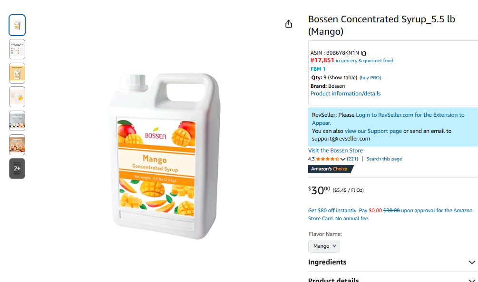Select the sixth thumbnail showing drinks
The height and width of the screenshot is (282, 478).
click(17, 145)
